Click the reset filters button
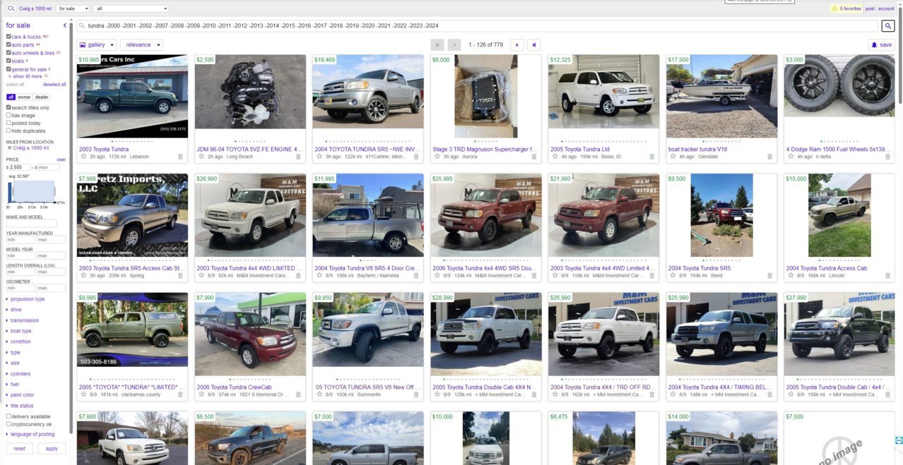The height and width of the screenshot is (465, 903). [20, 449]
